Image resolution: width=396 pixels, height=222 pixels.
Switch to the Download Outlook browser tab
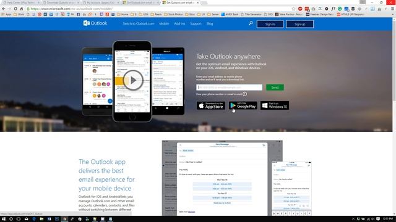tap(61, 2)
